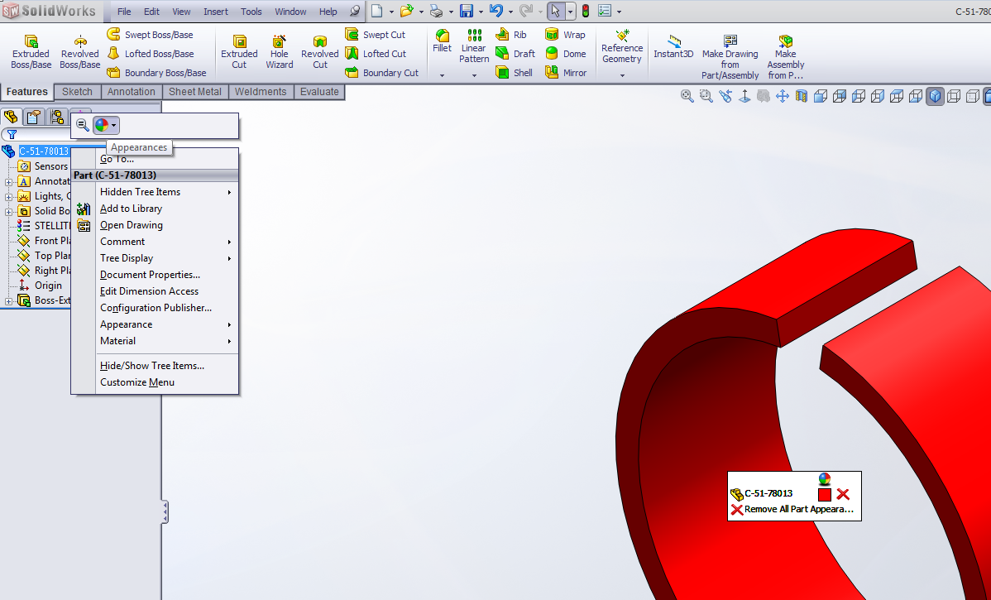Expand the Annotations tree node
Screen dimensions: 991x600
[x=9, y=182]
